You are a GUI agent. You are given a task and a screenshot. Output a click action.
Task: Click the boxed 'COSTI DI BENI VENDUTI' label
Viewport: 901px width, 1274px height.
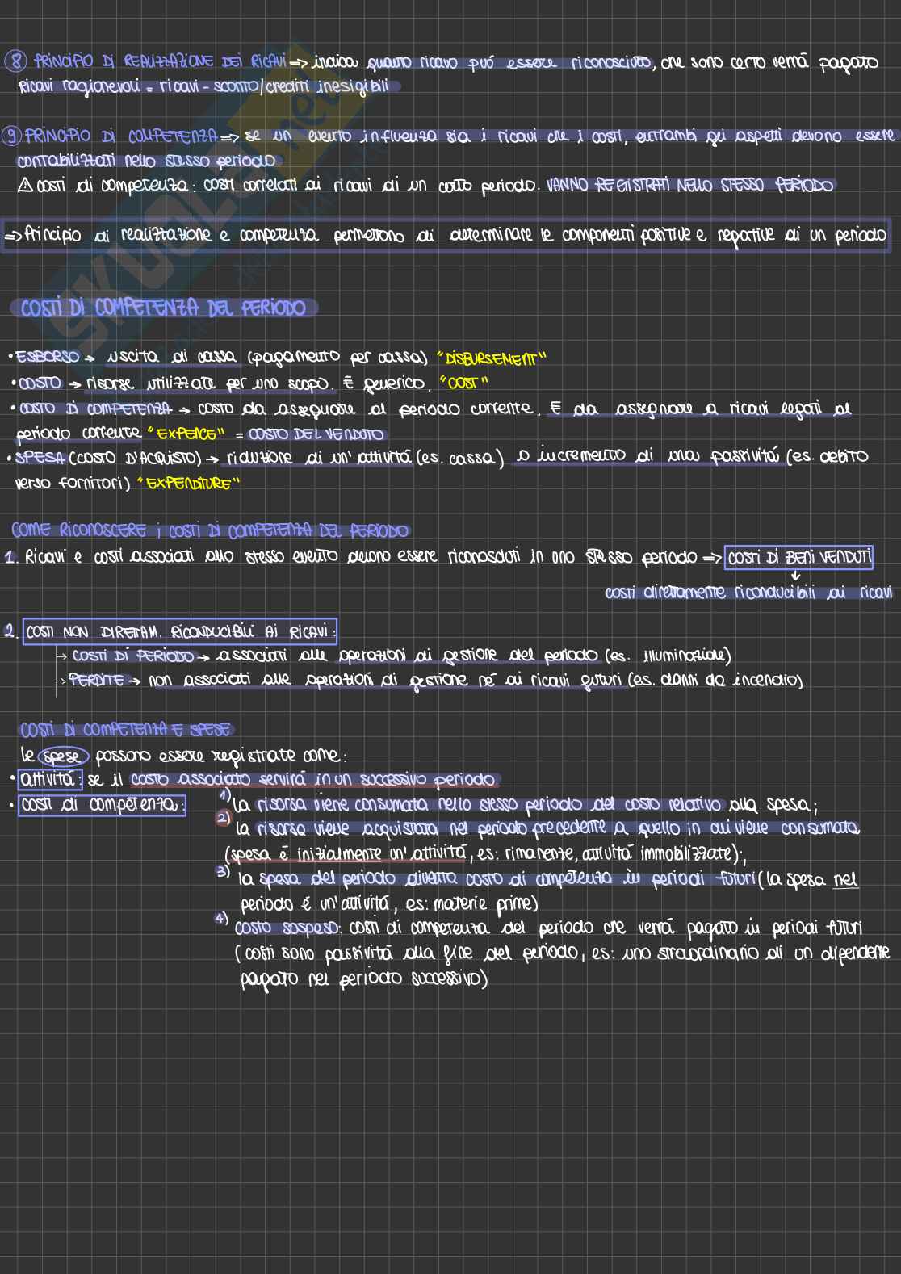[x=798, y=557]
